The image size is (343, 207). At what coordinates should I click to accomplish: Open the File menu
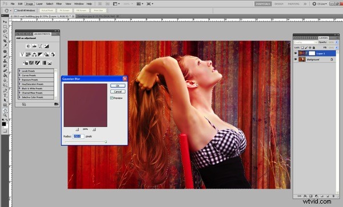click(13, 4)
